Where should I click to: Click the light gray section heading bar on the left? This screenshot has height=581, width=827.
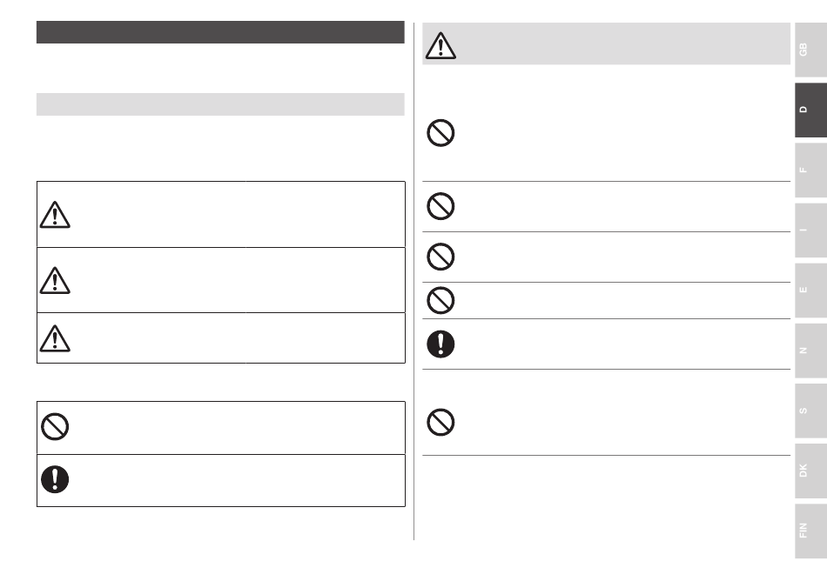220,104
